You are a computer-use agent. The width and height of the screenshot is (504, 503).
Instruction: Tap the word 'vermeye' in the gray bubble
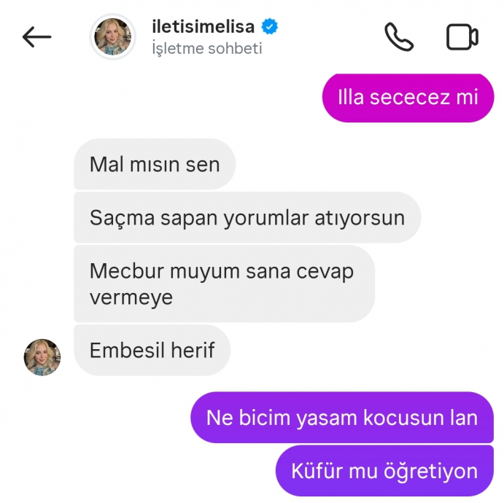tap(131, 297)
